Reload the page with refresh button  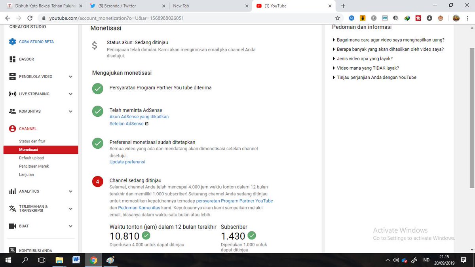tap(30, 18)
